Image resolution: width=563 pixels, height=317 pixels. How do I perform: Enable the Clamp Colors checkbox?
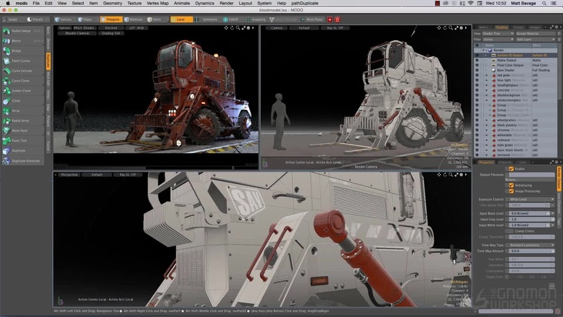click(510, 230)
